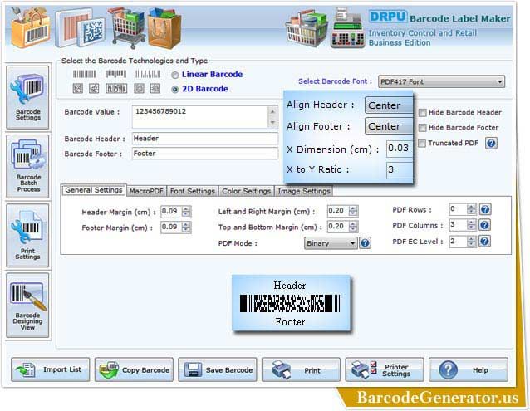Open the Select Barcode Font dropdown
Screen dimensions: 530x411
click(x=441, y=81)
